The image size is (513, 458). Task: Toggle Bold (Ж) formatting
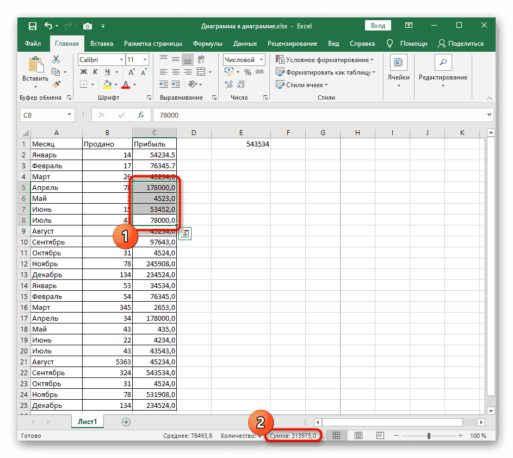pyautogui.click(x=84, y=72)
